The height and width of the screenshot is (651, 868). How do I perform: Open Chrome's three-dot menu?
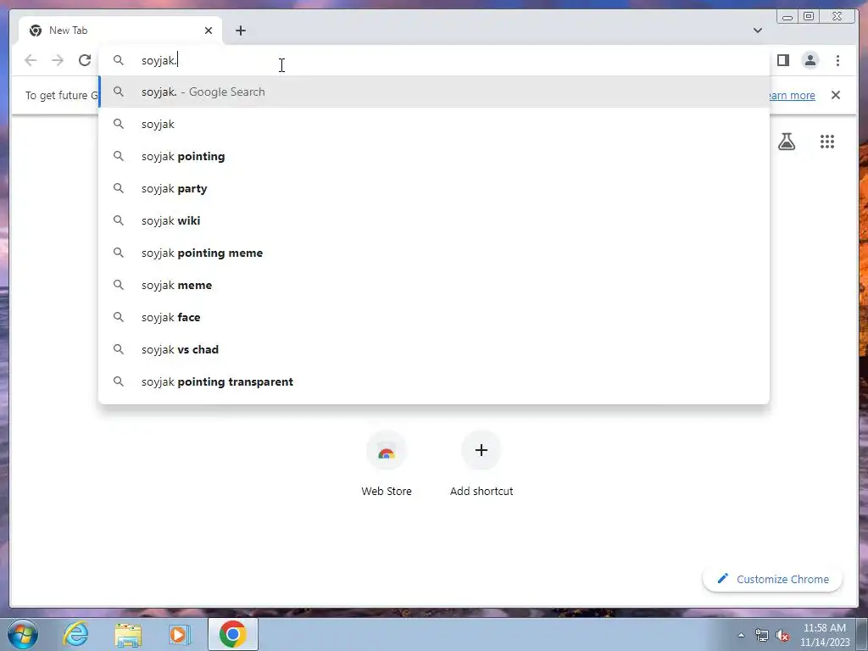pos(837,60)
